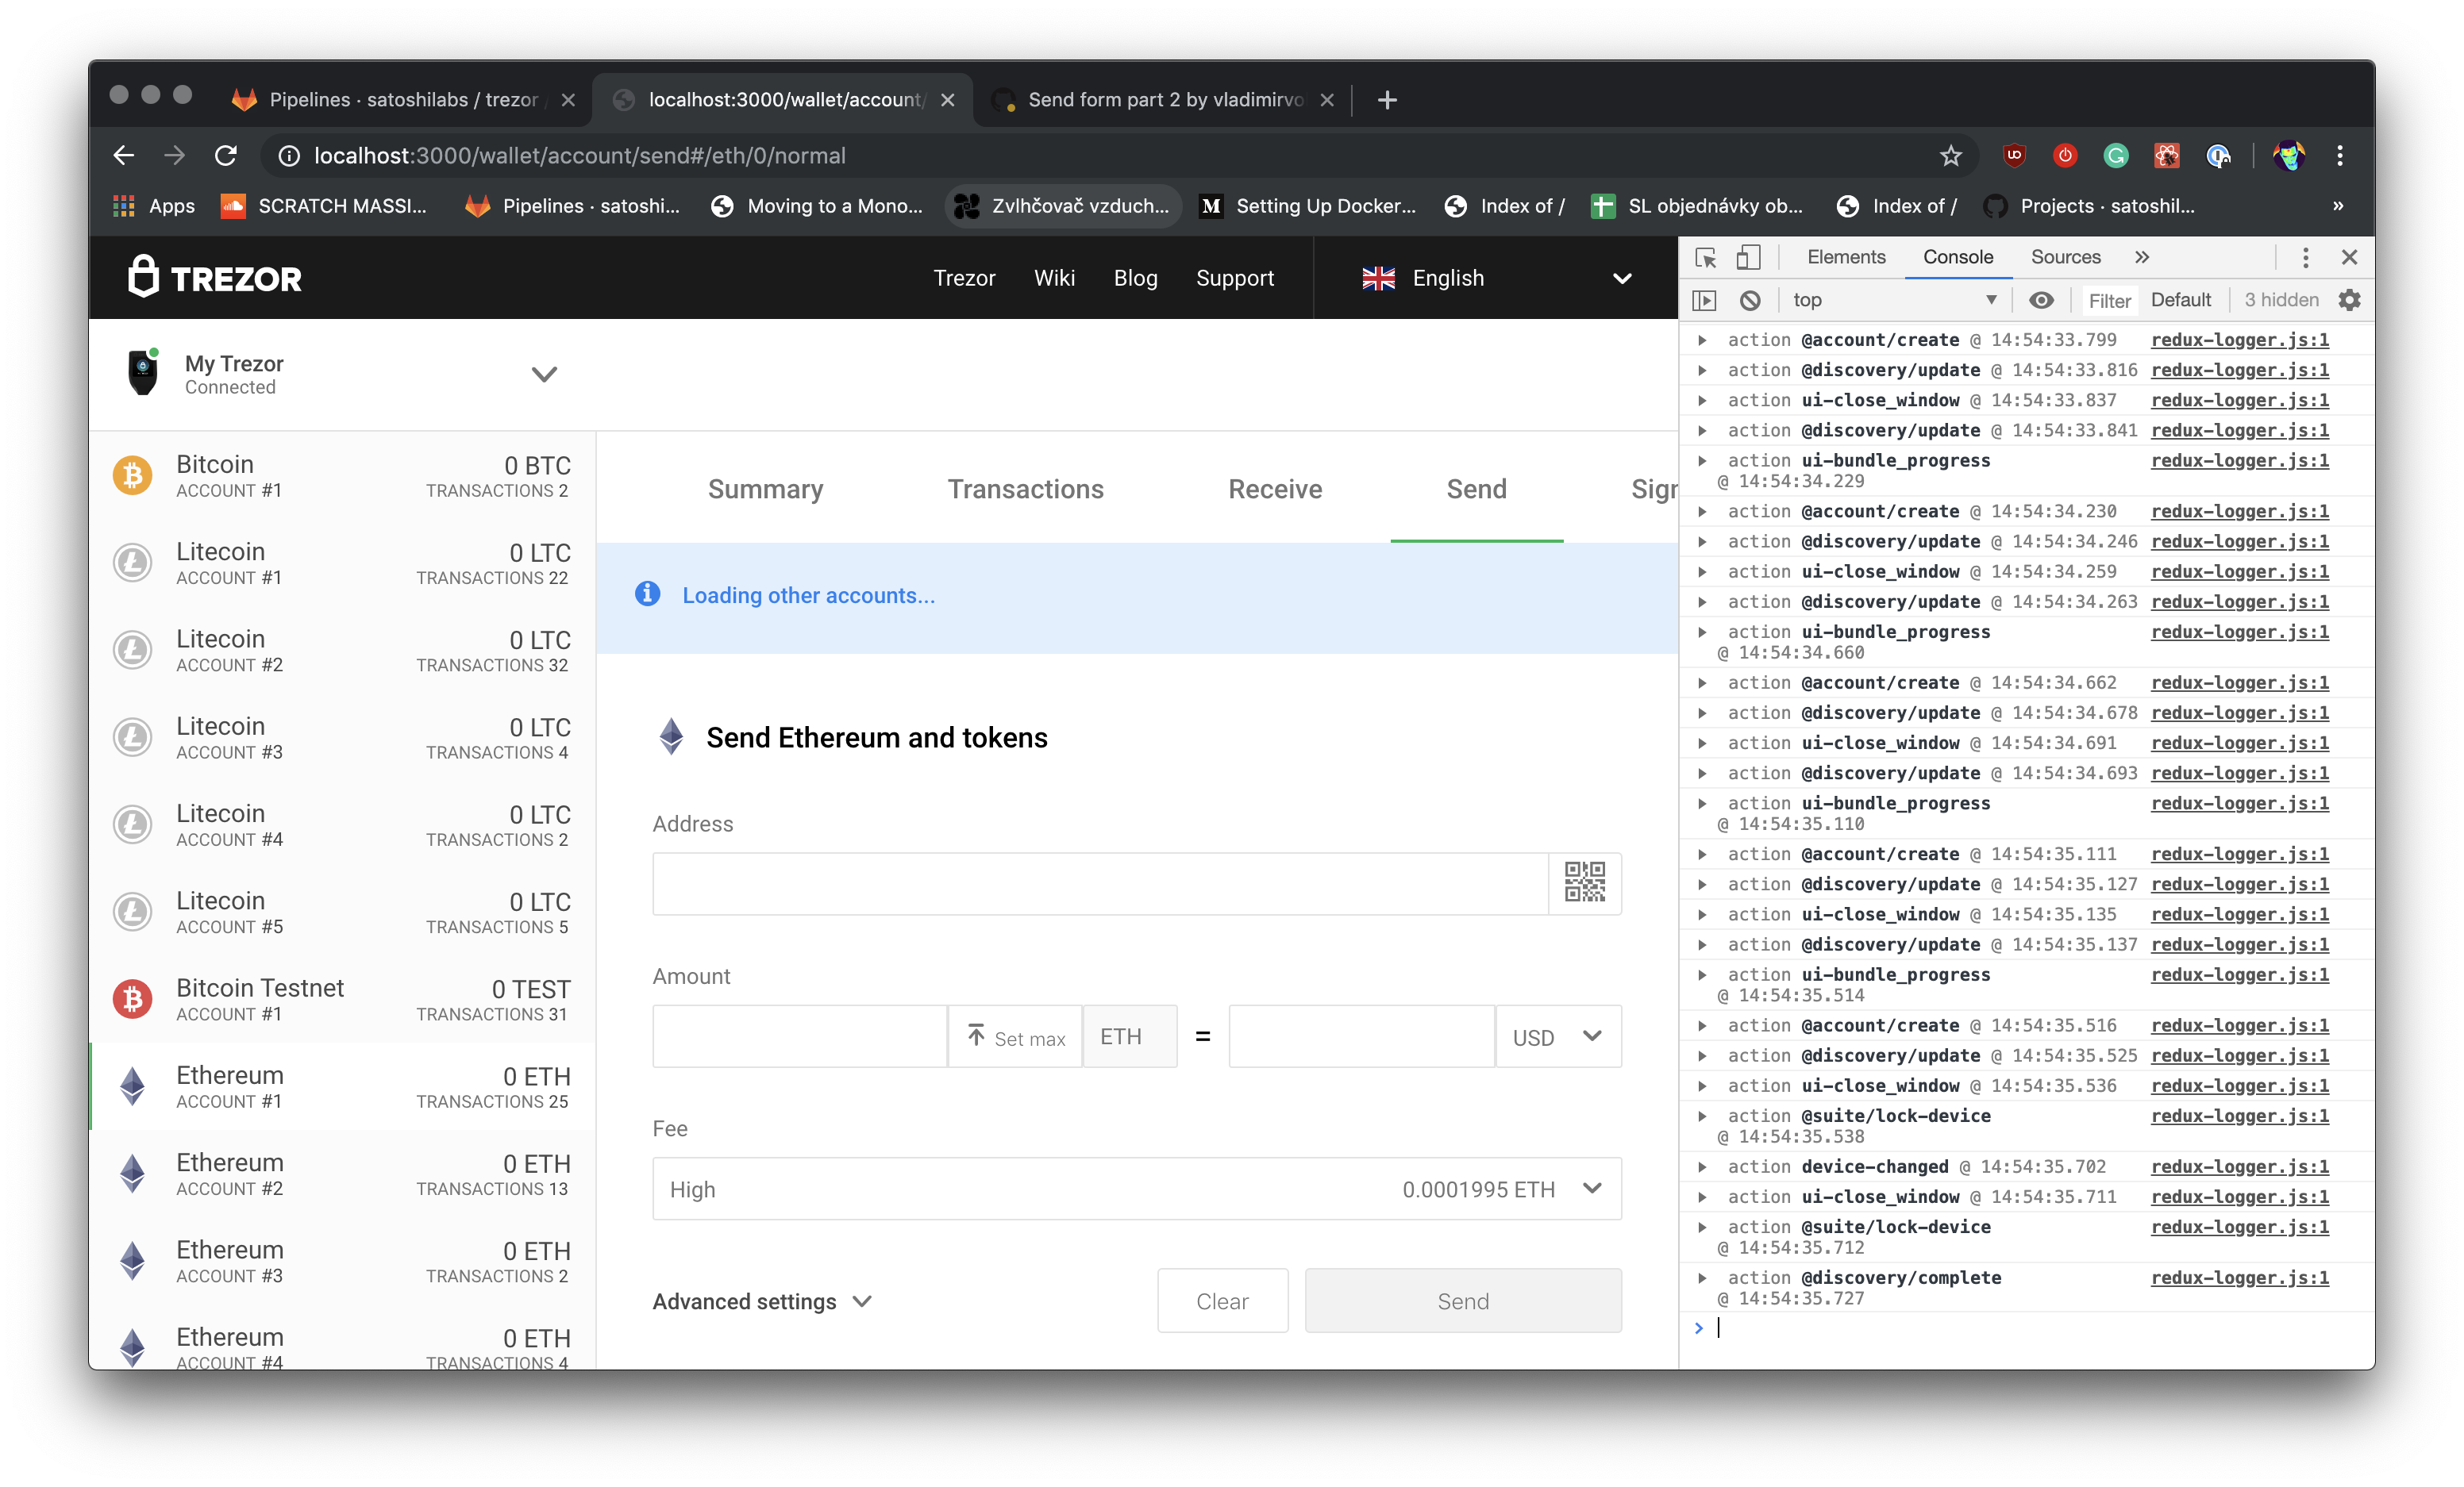Select the Bitcoin Account #1 coin icon
Screen dimensions: 2464x1487
[x=133, y=475]
